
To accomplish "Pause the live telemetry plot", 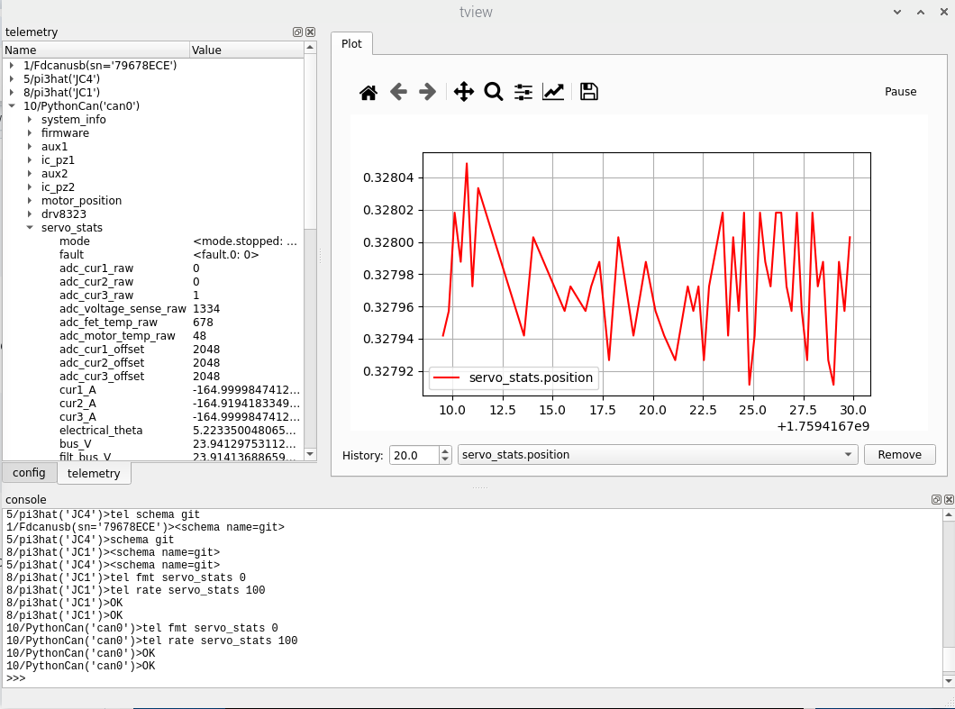I will point(900,91).
